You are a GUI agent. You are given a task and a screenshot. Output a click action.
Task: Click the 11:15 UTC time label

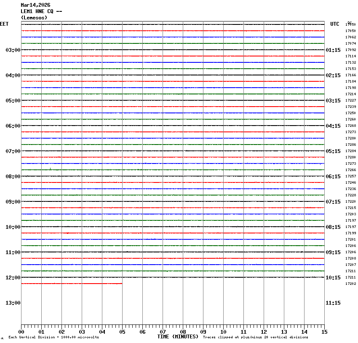[333, 303]
